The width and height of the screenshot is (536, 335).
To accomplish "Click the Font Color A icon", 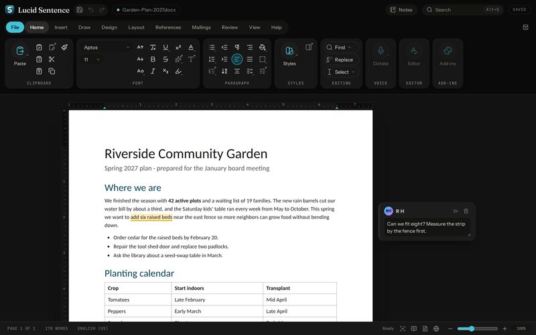I will (191, 47).
